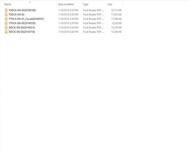Click date 11/6/2018 5:40 PM
This screenshot has height=151, width=189.
[x=68, y=32]
